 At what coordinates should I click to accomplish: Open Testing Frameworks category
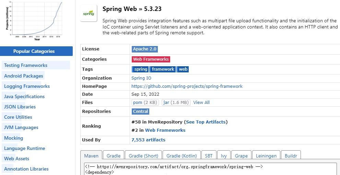26,65
